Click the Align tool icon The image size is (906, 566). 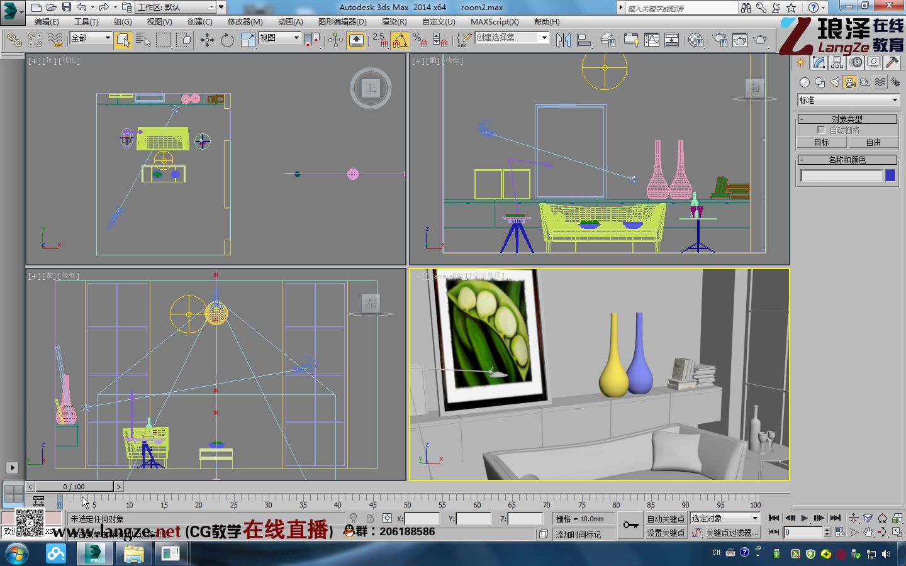584,40
